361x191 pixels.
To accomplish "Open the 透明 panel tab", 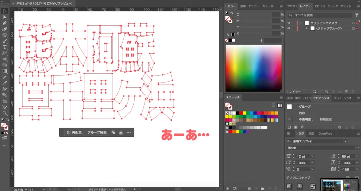I will pyautogui.click(x=243, y=6).
